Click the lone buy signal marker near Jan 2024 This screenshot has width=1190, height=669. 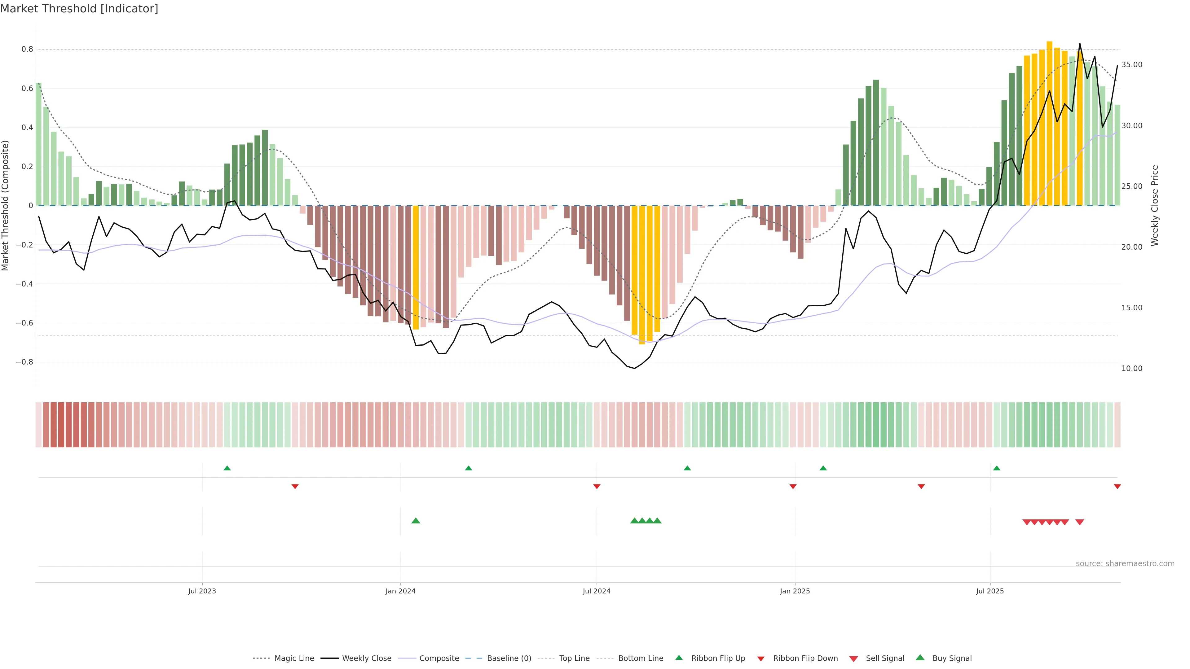[416, 521]
